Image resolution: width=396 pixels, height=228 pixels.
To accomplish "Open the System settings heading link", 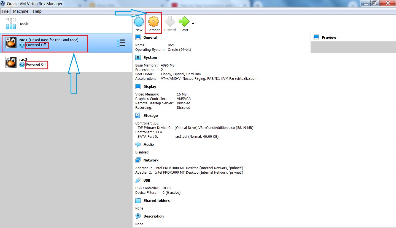I will point(150,57).
